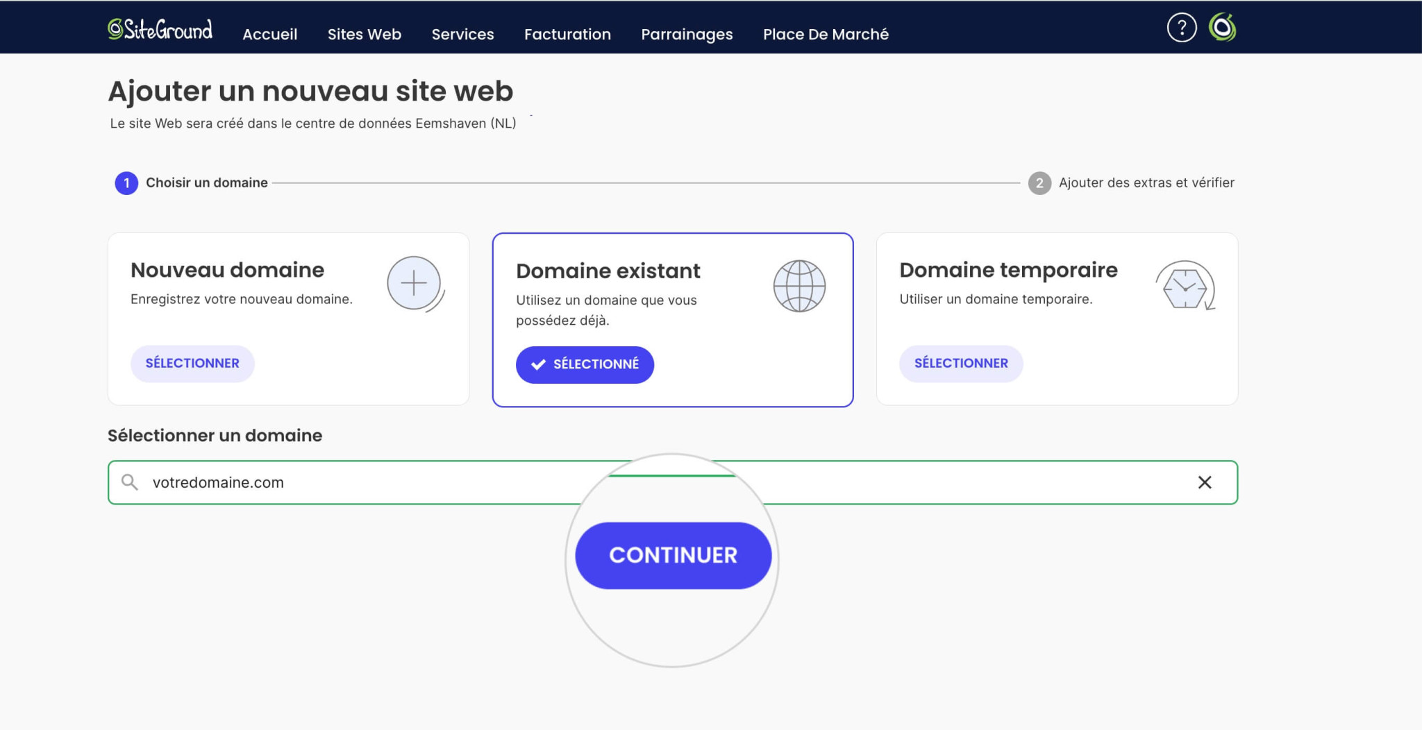This screenshot has width=1422, height=730.
Task: Click the globe icon in Domaine existant card
Action: (x=799, y=286)
